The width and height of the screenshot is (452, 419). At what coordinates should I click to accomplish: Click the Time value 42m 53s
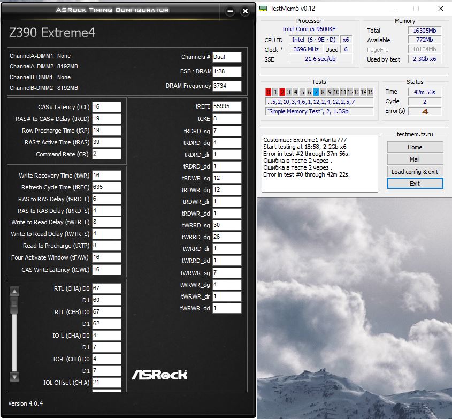(x=425, y=92)
